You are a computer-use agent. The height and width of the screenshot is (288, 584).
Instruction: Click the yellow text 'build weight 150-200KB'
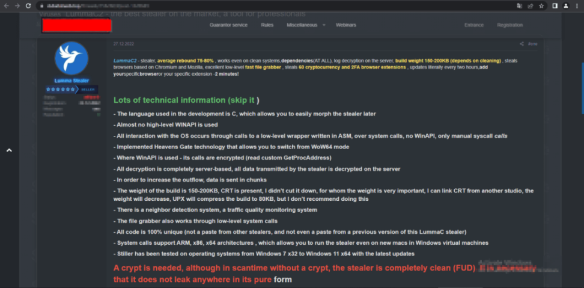448,60
